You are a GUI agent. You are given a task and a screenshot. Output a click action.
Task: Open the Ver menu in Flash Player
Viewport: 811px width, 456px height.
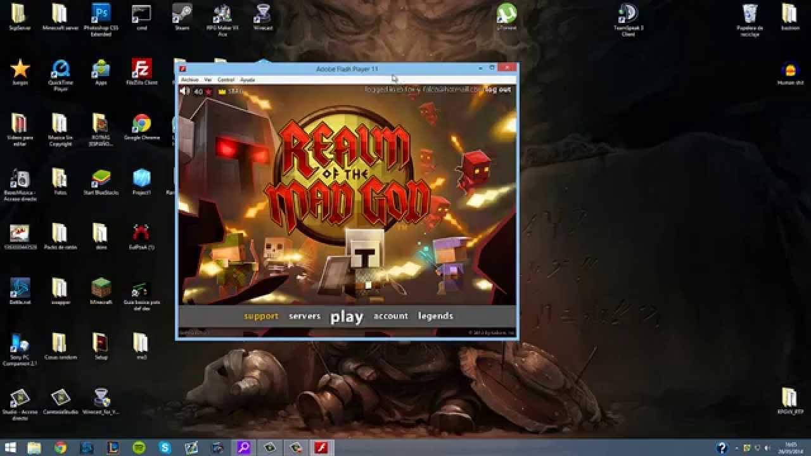pos(208,80)
